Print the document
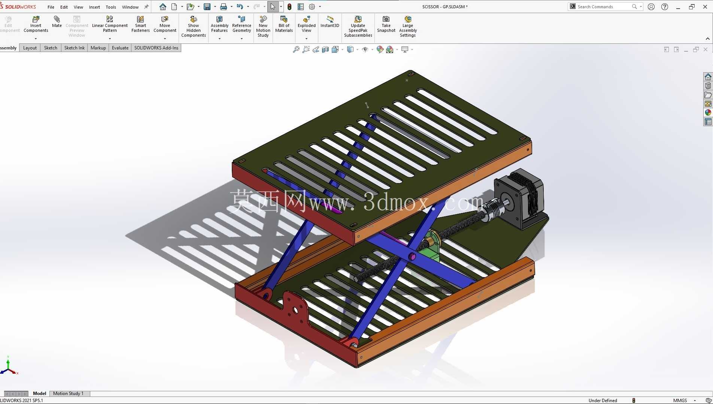This screenshot has width=713, height=404. [223, 7]
